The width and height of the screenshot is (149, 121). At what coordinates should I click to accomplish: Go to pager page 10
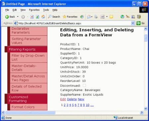coord(87,105)
